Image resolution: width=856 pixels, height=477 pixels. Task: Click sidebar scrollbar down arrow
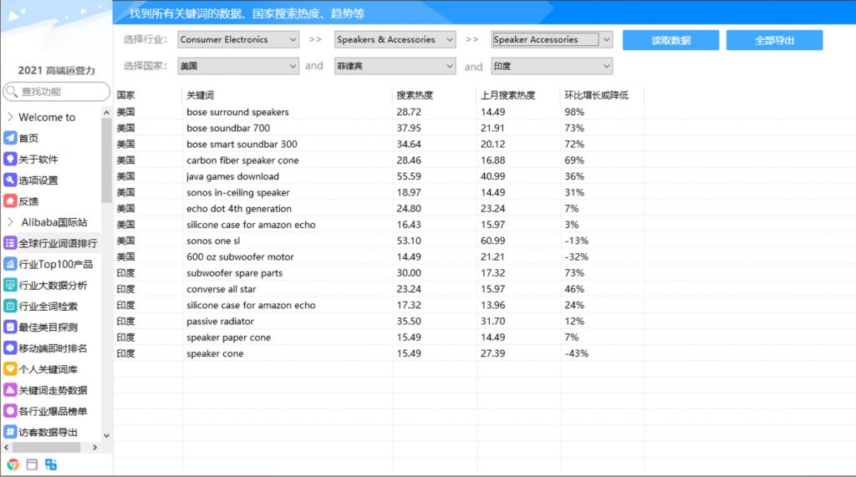(x=106, y=435)
